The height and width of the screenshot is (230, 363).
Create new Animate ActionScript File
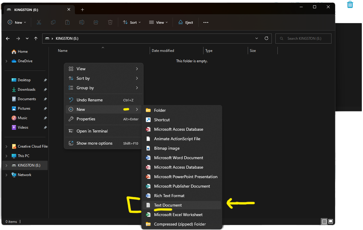tap(182, 139)
